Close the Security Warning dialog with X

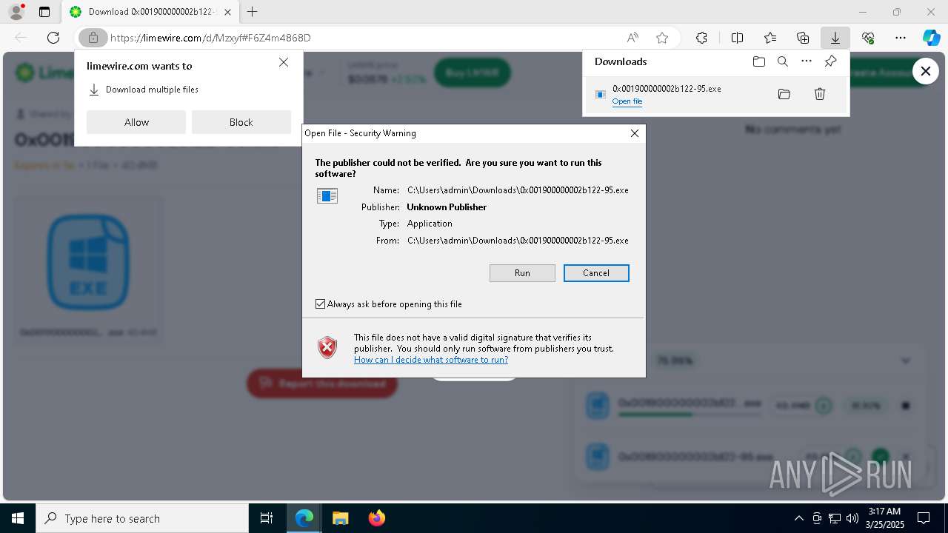[x=635, y=133]
